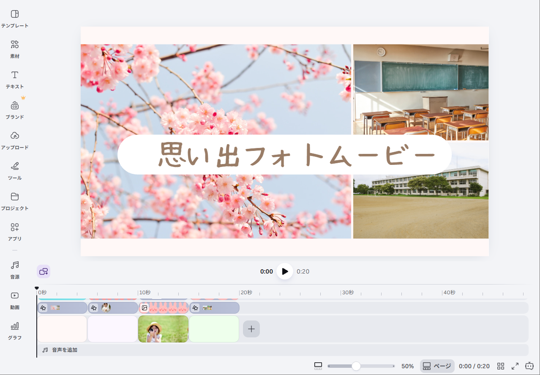Play the video preview

[x=285, y=271]
